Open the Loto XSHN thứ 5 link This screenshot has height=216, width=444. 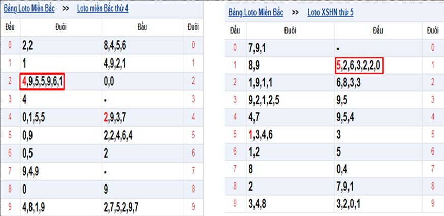click(330, 13)
